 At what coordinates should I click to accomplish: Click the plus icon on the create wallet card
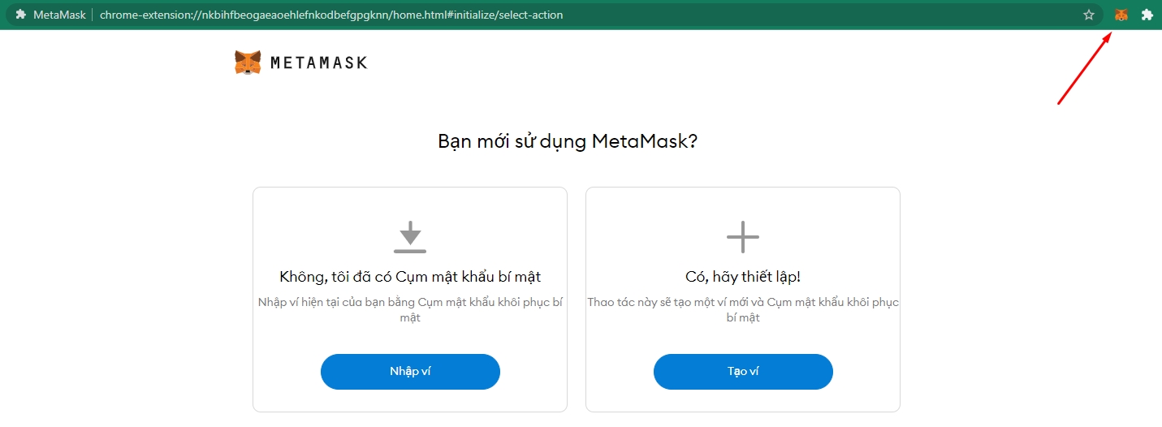743,237
